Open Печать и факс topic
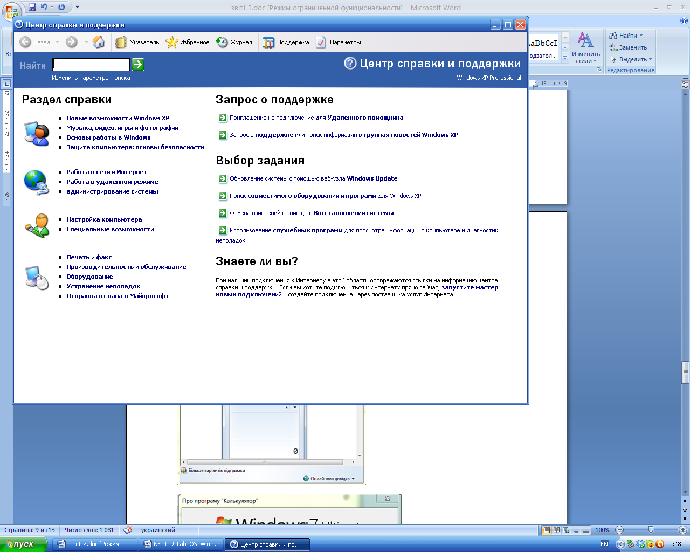This screenshot has width=690, height=552. point(89,257)
